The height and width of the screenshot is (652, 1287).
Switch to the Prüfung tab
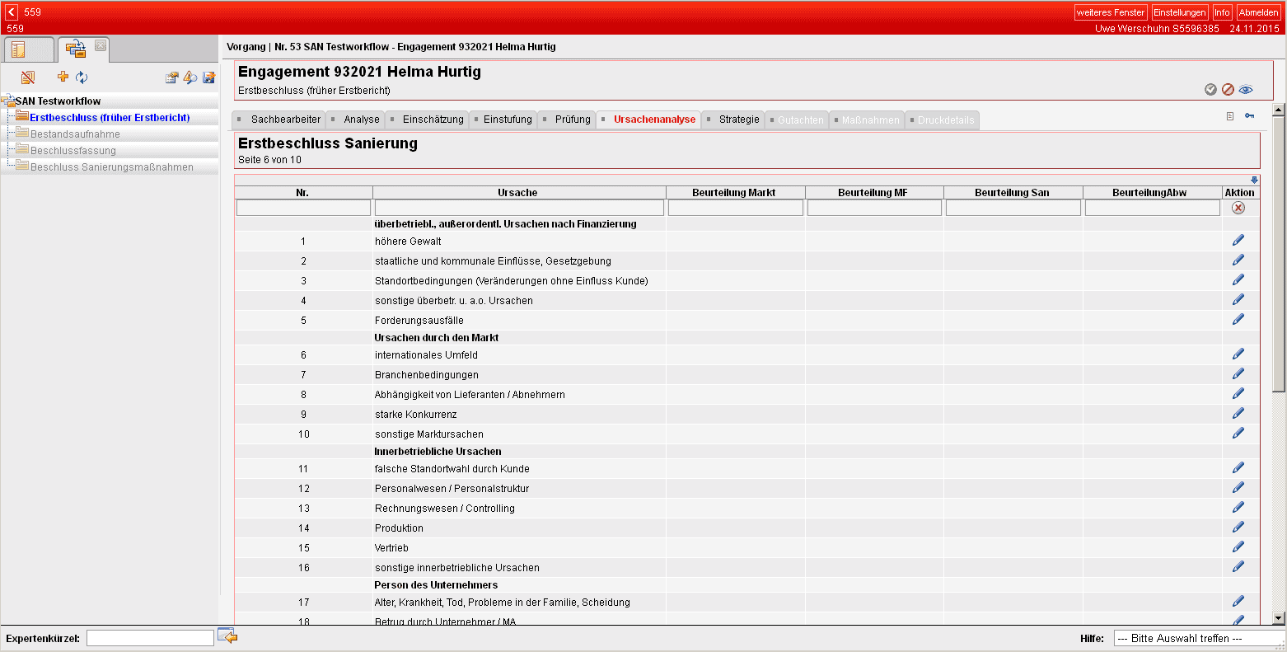(x=566, y=120)
